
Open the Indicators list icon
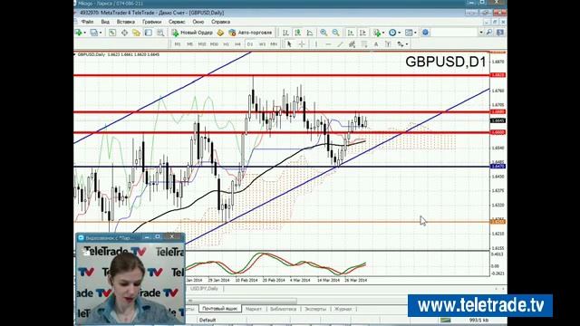377,33
